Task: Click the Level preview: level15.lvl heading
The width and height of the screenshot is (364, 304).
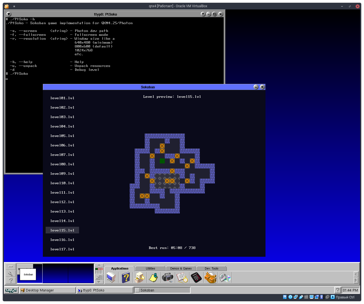Action: point(172,97)
